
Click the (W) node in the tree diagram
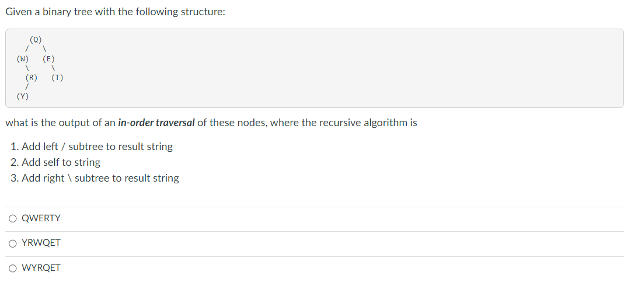tap(23, 59)
